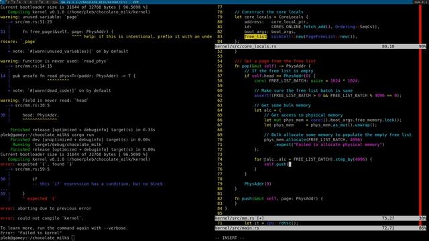This screenshot has width=429, height=241.
Task: Click the 'for _ in (alc..alc + FREE_LIST_BATCH)' line
Action: [x=313, y=159]
